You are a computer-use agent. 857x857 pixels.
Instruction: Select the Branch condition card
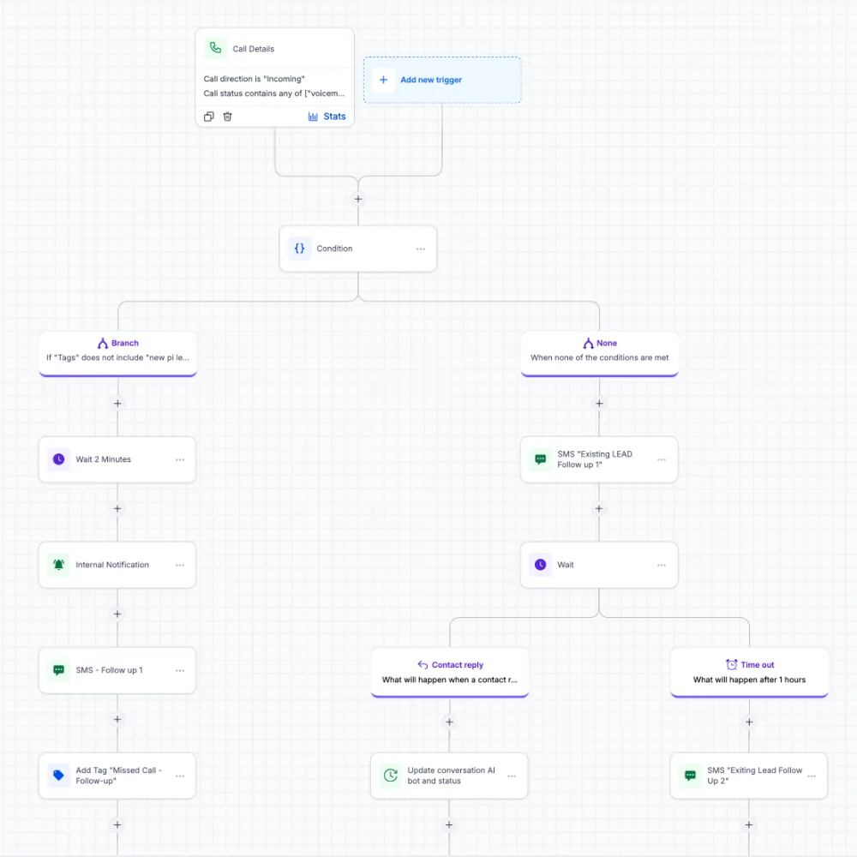tap(118, 353)
